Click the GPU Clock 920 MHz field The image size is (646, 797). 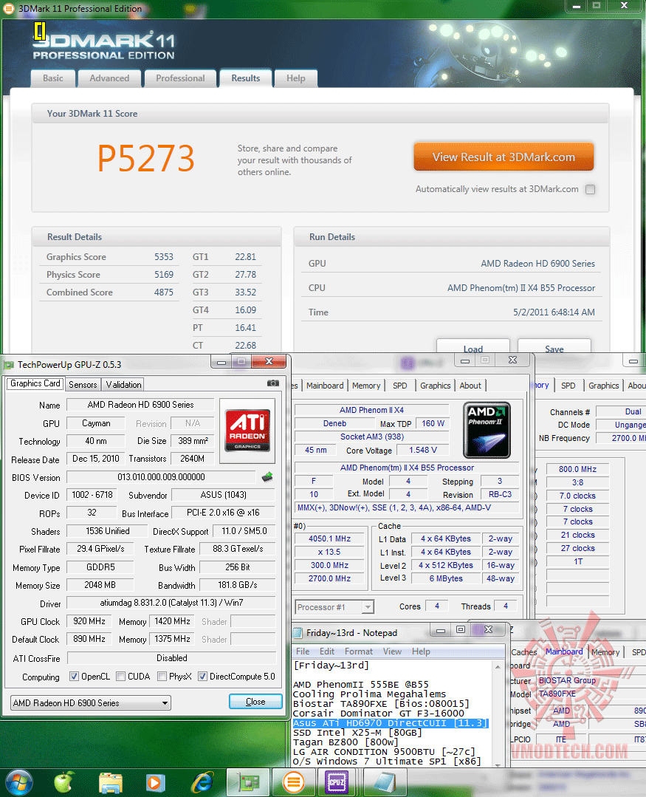click(89, 621)
